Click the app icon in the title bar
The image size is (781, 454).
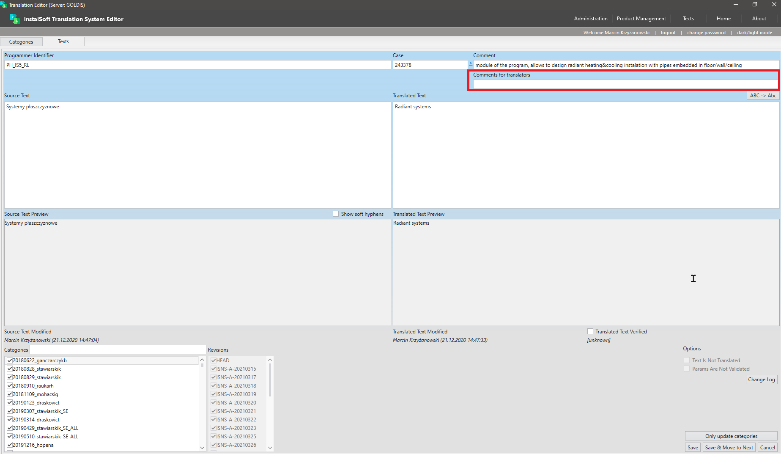coord(4,5)
